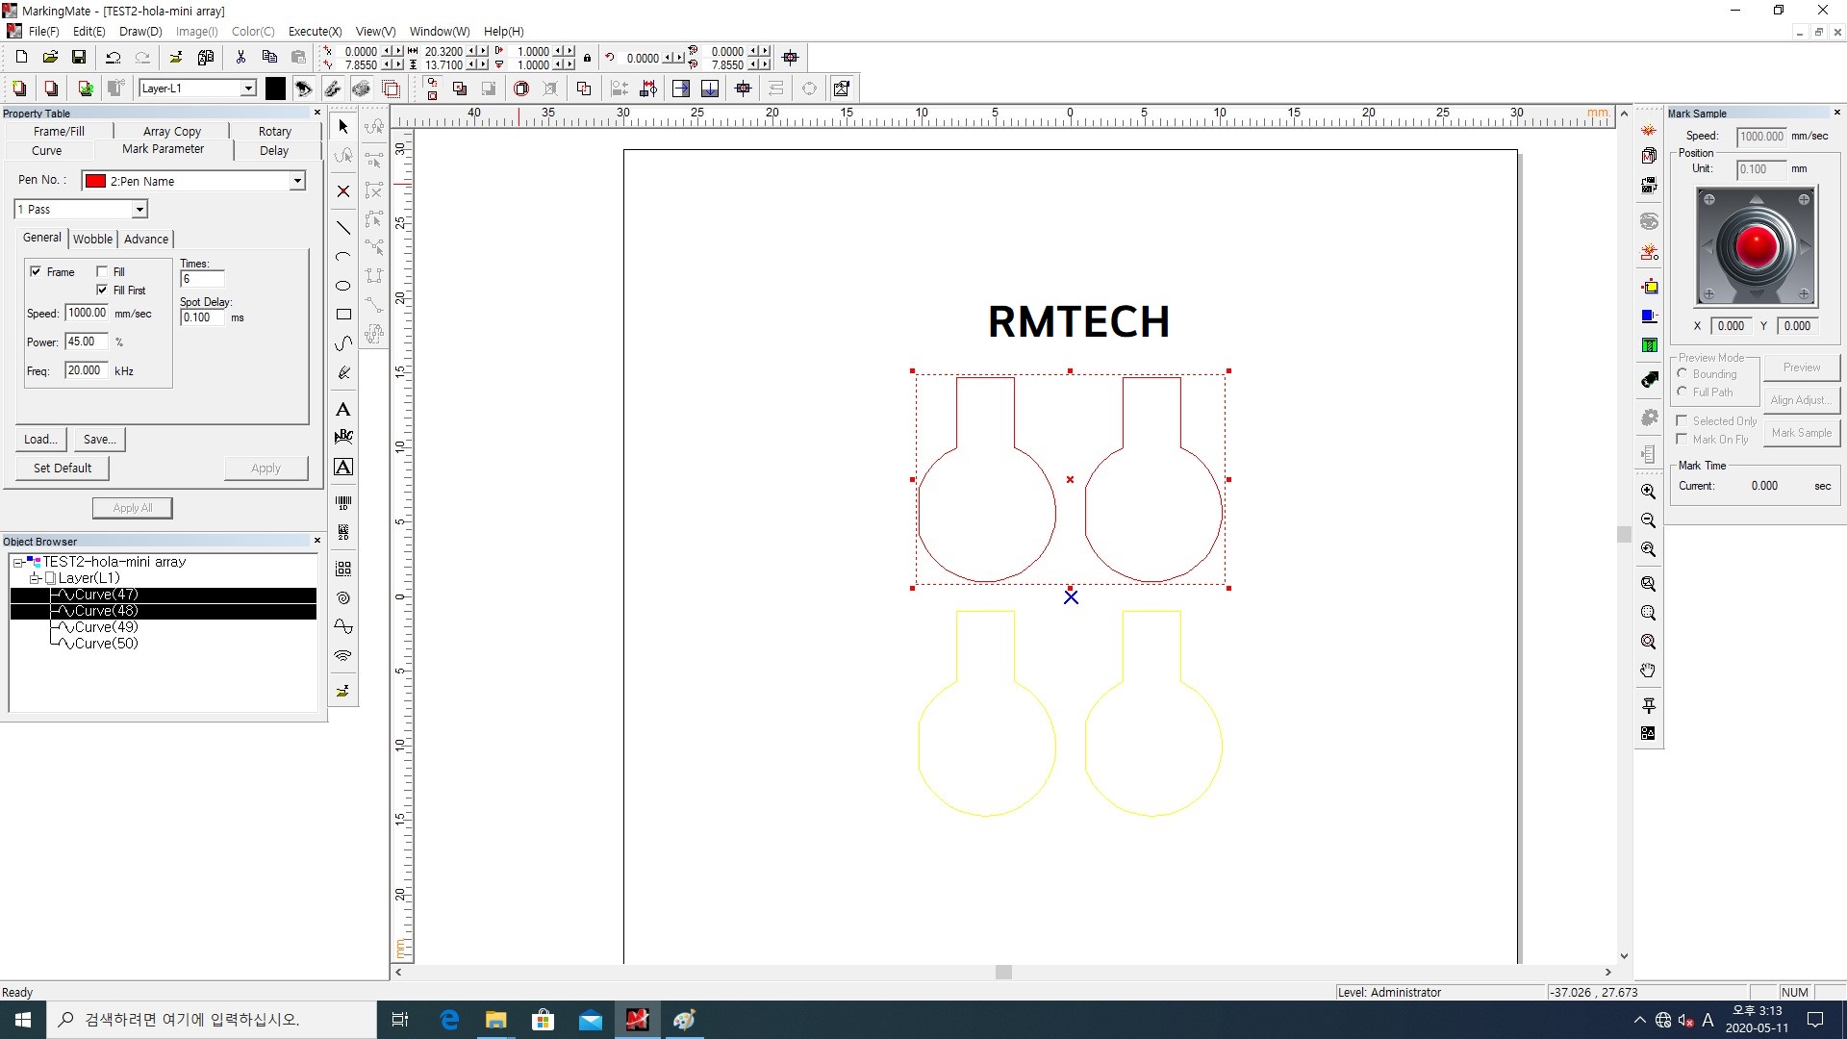Click the New file icon
1847x1039 pixels.
click(x=21, y=58)
